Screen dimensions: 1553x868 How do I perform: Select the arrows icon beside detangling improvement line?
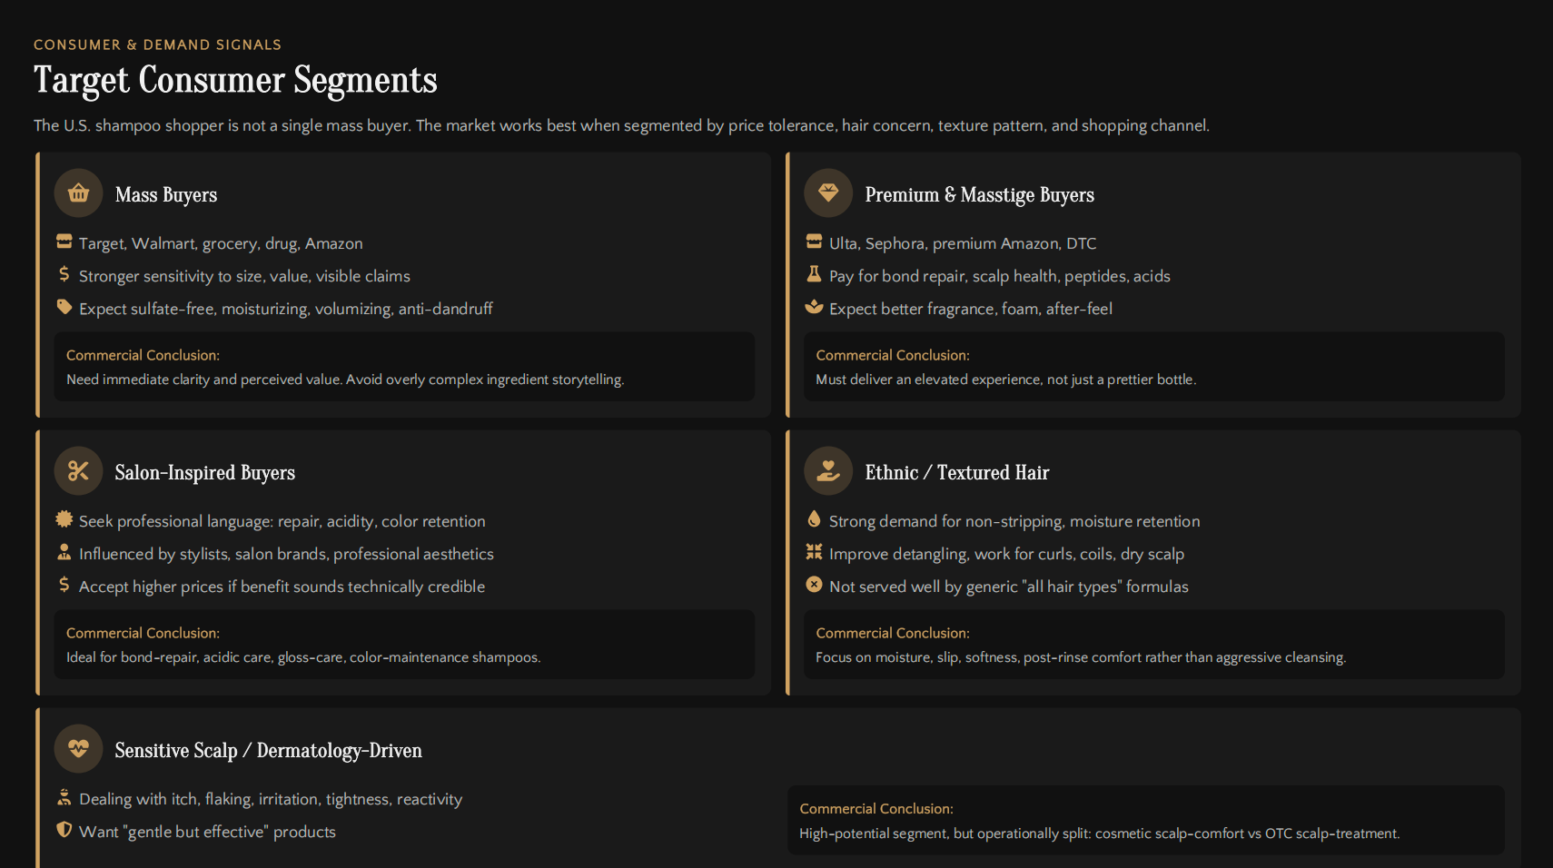click(814, 552)
